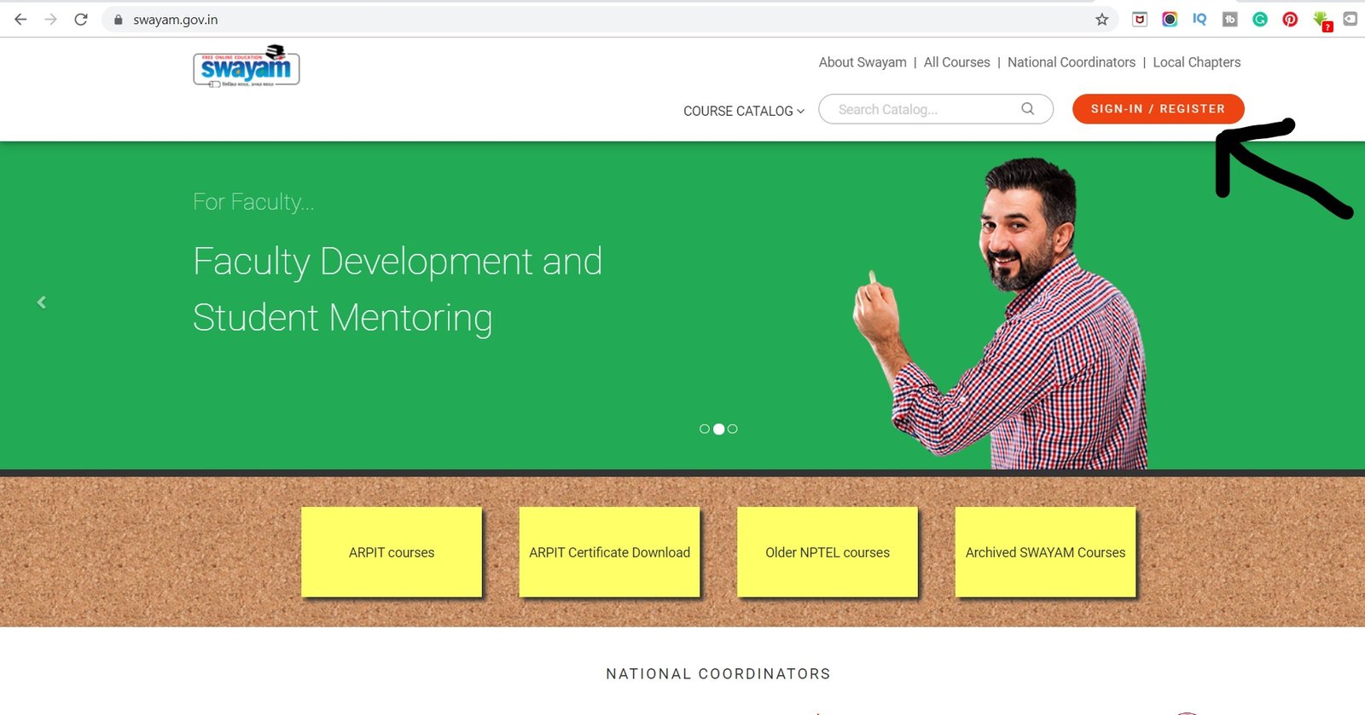Screen dimensions: 1365x715
Task: Open National Coordinators from top menu
Action: (1071, 62)
